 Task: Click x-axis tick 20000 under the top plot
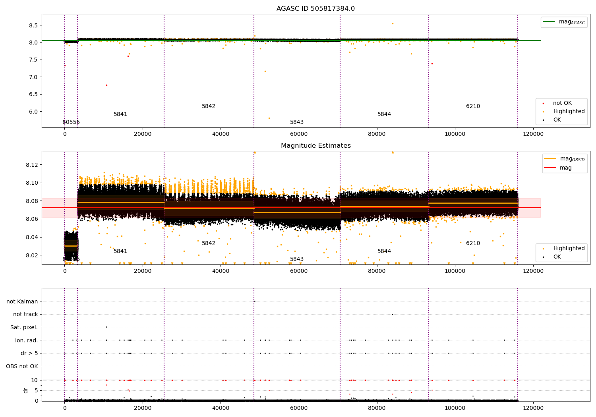[x=143, y=134]
